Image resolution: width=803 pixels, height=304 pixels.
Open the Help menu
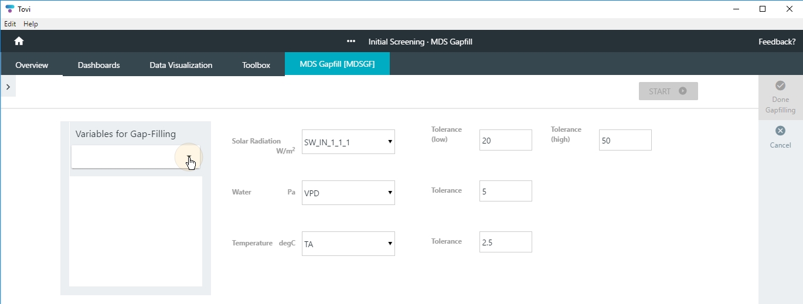pos(30,24)
